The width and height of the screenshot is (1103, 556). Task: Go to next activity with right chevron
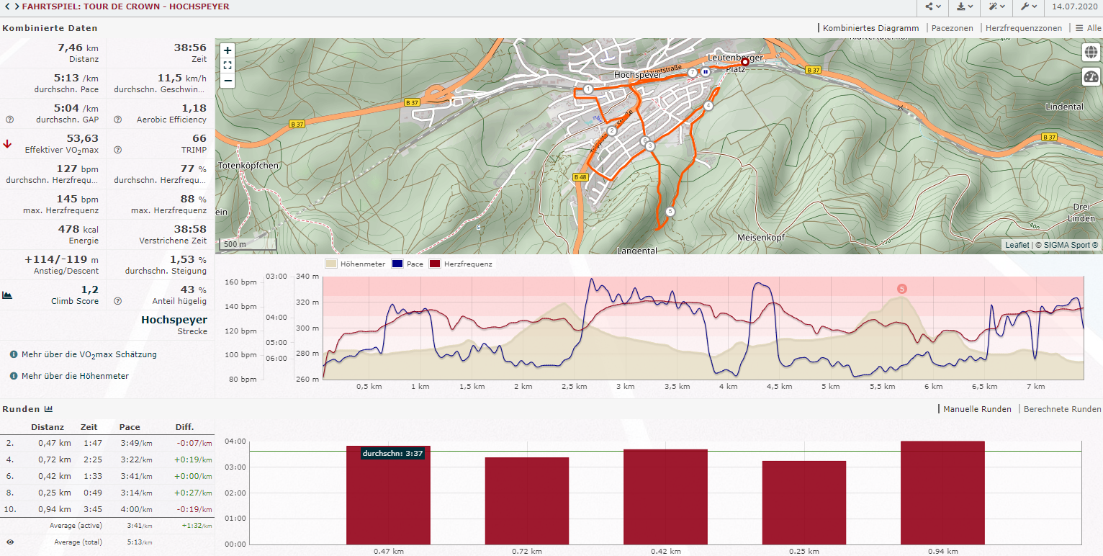17,6
